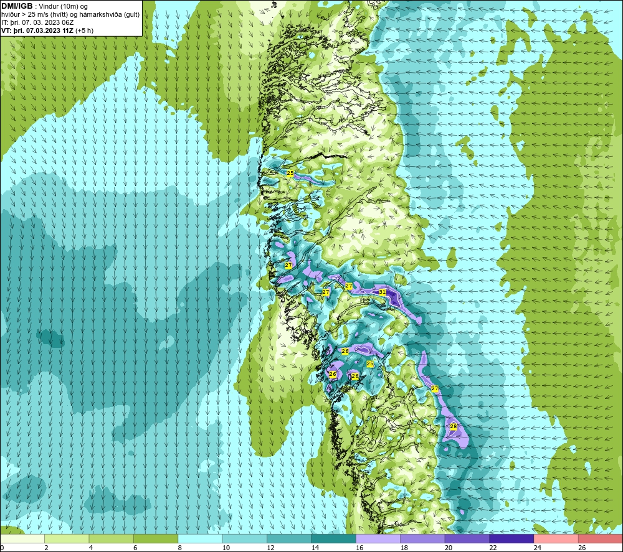Click the DMI/IGB title text
The image size is (623, 552).
click(x=17, y=6)
